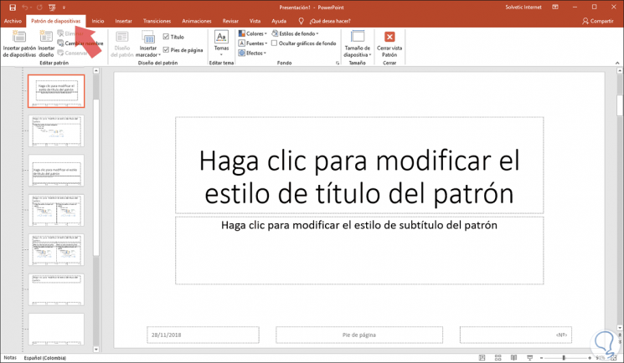Click Notas in the status bar
This screenshot has width=624, height=363.
click(10, 357)
